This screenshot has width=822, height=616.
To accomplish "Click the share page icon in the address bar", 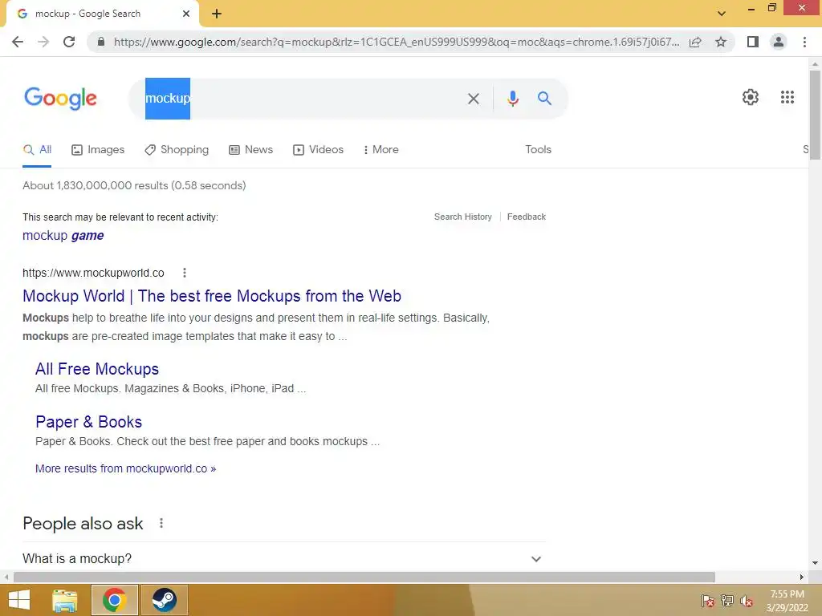I will (695, 42).
